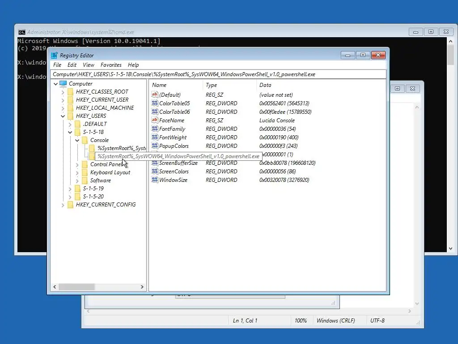Click the ColorTable05 DWORD icon
The width and height of the screenshot is (458, 344).
pyautogui.click(x=154, y=103)
